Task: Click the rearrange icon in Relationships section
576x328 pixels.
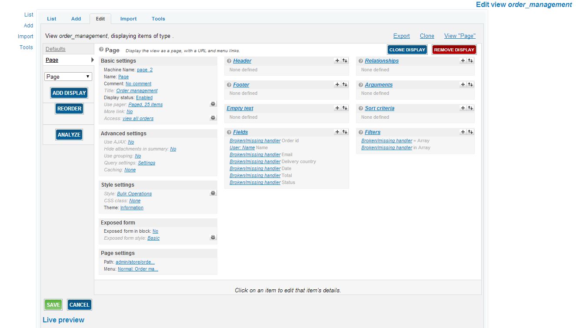Action: click(470, 61)
